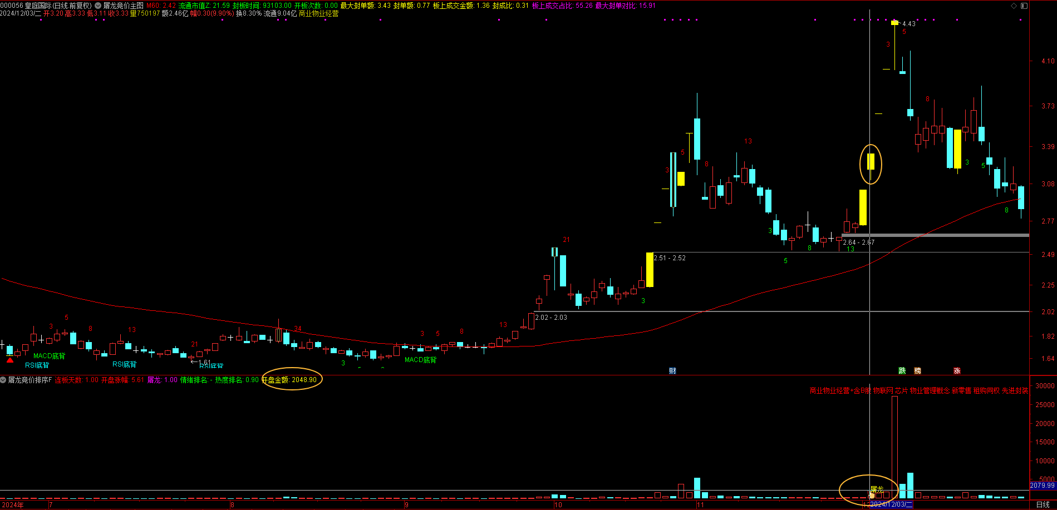
Task: Click the 封板时间: 93103.00 value
Action: (x=262, y=6)
